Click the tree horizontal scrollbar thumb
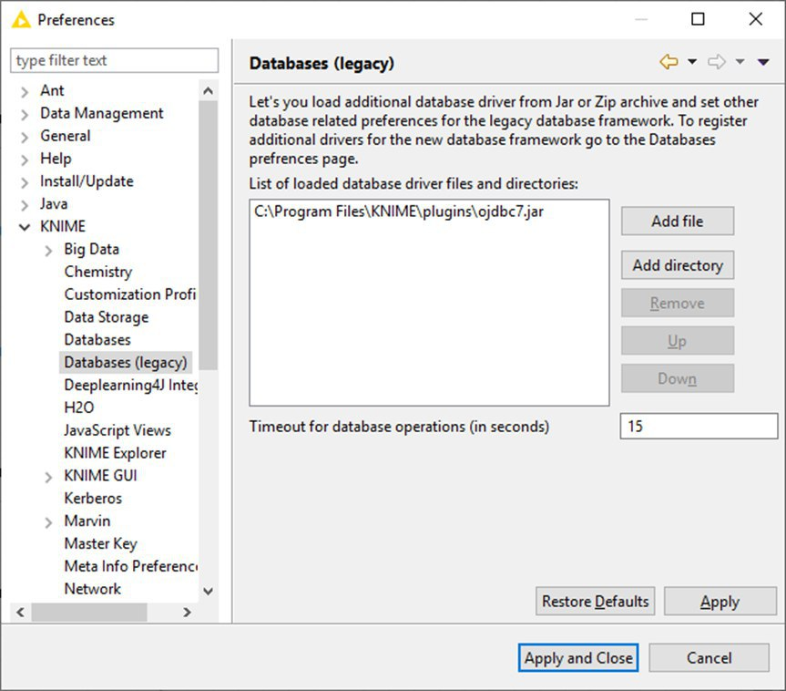Image resolution: width=786 pixels, height=691 pixels. coord(89,613)
